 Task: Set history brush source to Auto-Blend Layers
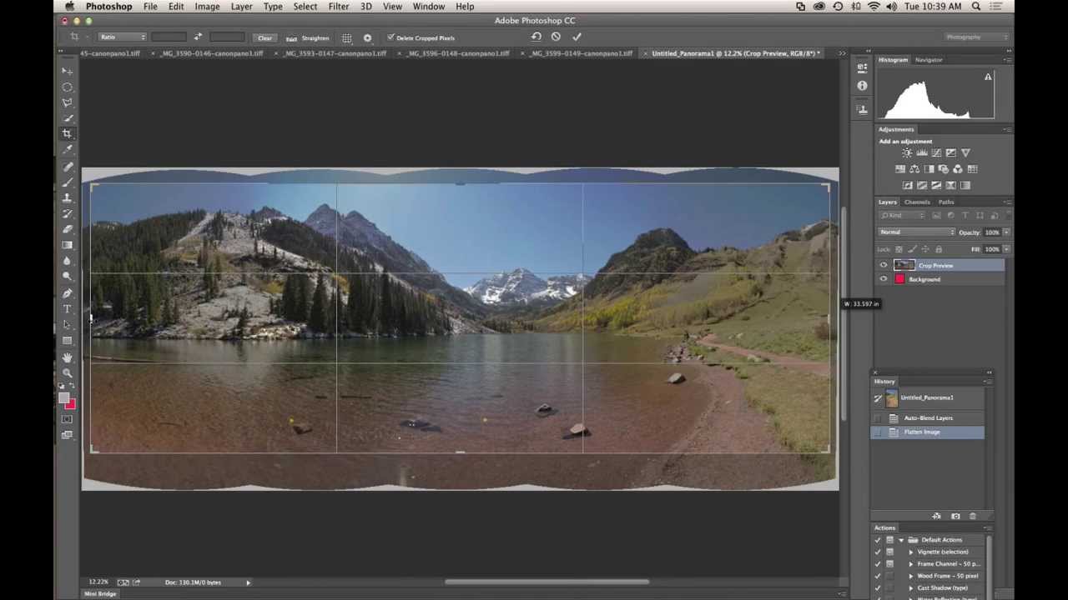click(x=878, y=418)
